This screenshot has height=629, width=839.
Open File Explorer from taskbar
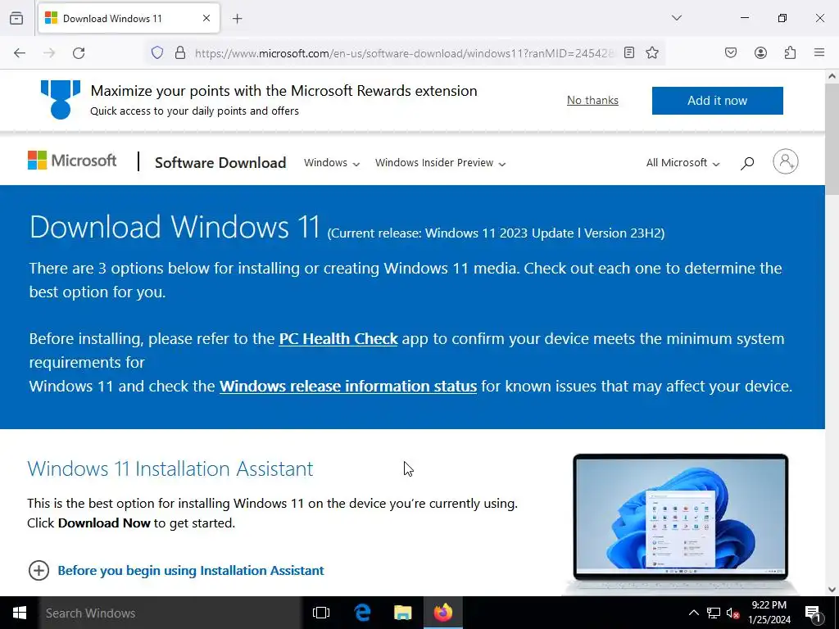pos(402,613)
